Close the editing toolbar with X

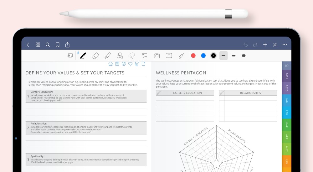coord(275,45)
